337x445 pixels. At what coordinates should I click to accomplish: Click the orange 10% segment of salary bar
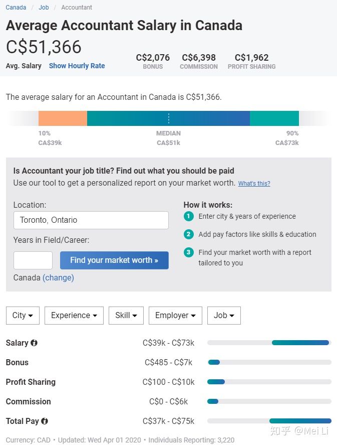[x=63, y=118]
